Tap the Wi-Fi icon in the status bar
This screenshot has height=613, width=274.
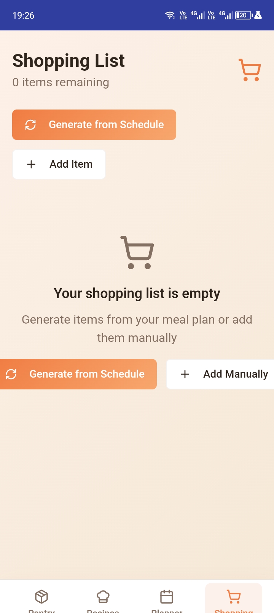(x=170, y=15)
